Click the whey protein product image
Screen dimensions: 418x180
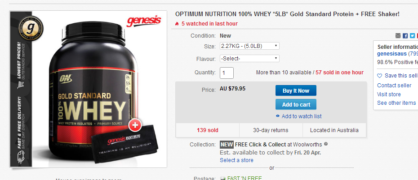[x=88, y=89]
